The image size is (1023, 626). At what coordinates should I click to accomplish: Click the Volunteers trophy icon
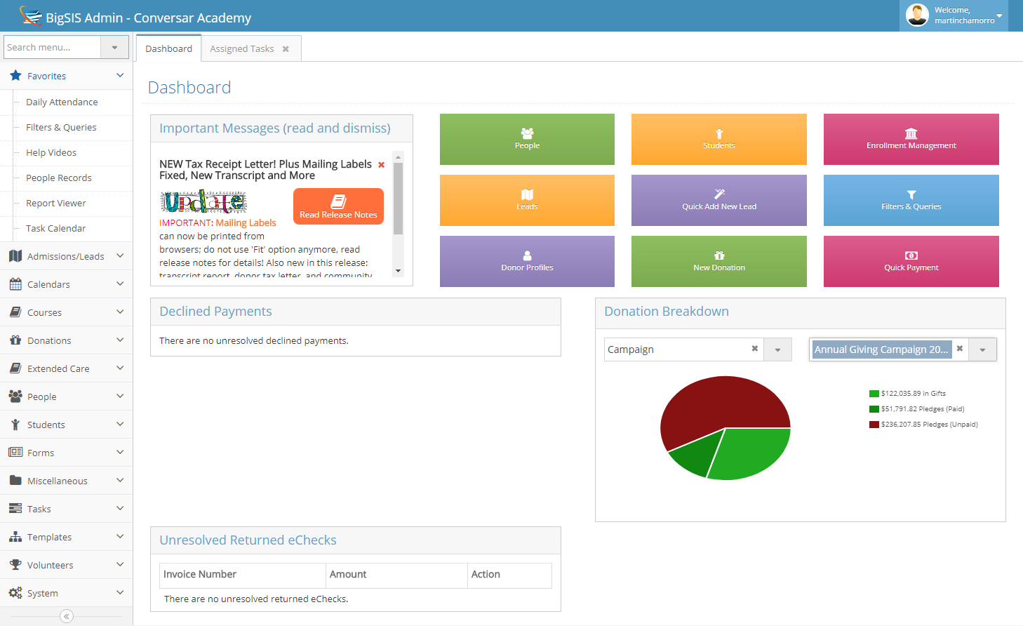pyautogui.click(x=15, y=565)
